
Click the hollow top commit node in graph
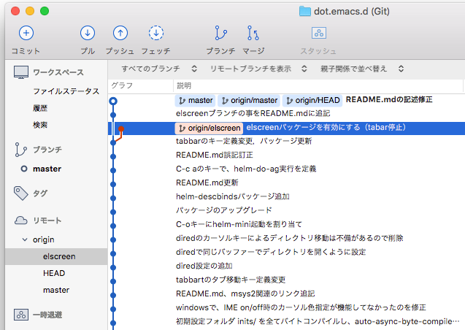113,101
